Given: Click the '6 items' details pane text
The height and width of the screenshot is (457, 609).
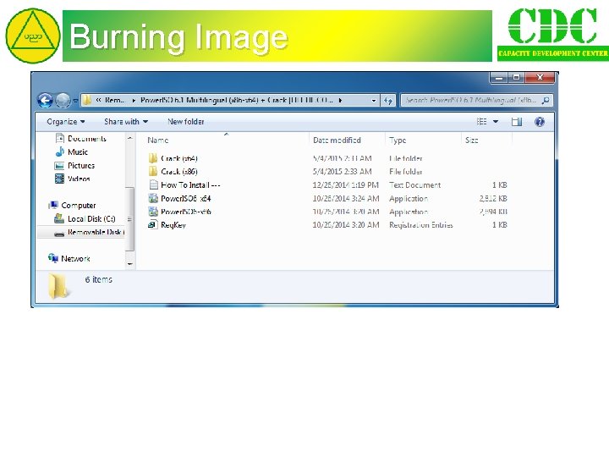Looking at the screenshot, I should 99,279.
